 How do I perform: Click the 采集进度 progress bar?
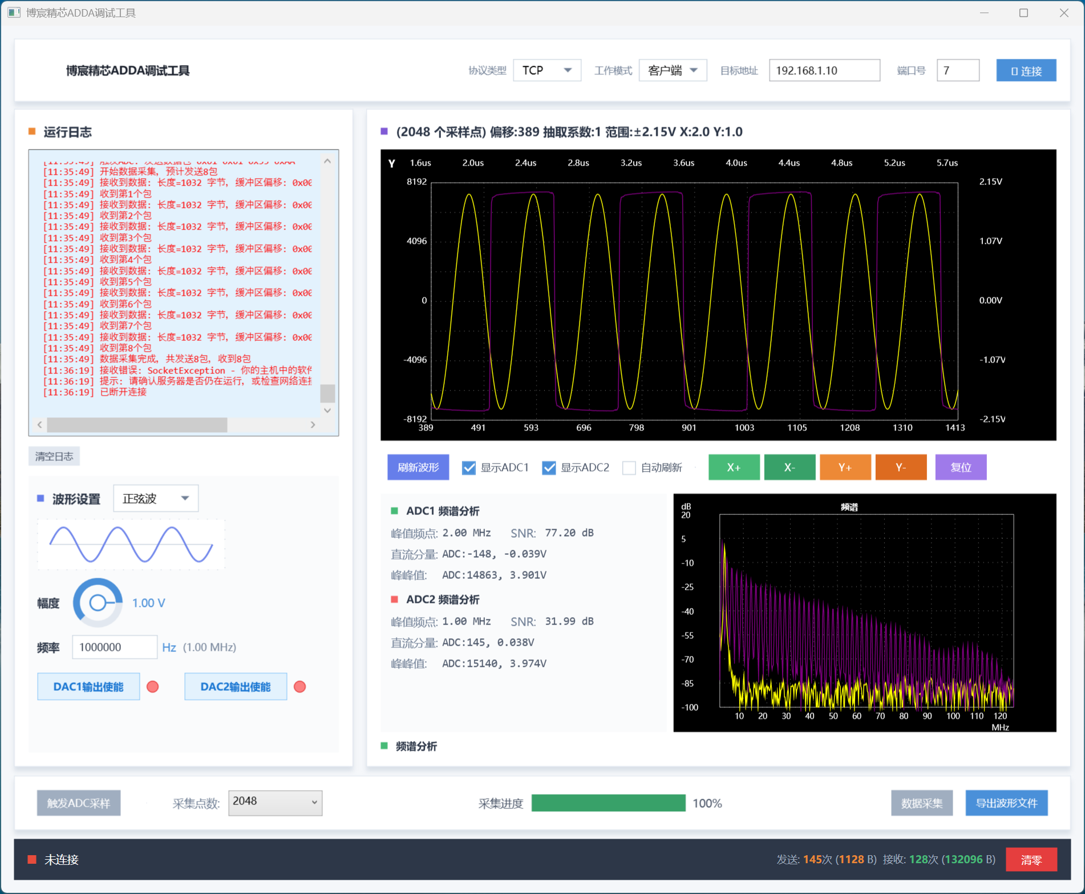coord(608,803)
